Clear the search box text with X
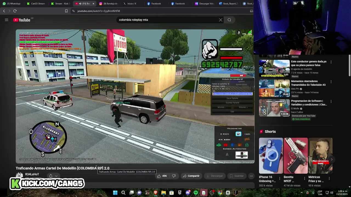The image size is (351, 197). pyautogui.click(x=220, y=20)
